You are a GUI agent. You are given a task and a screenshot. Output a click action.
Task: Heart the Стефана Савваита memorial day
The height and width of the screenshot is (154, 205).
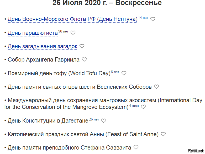click(x=136, y=147)
